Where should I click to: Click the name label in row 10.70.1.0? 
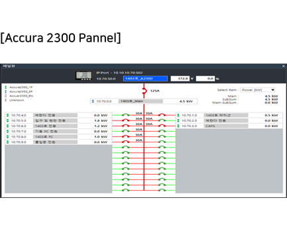tap(226, 115)
